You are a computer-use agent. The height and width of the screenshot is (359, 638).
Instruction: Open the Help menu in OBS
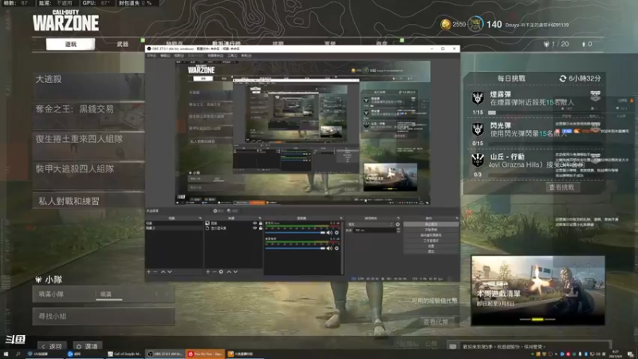point(246,56)
